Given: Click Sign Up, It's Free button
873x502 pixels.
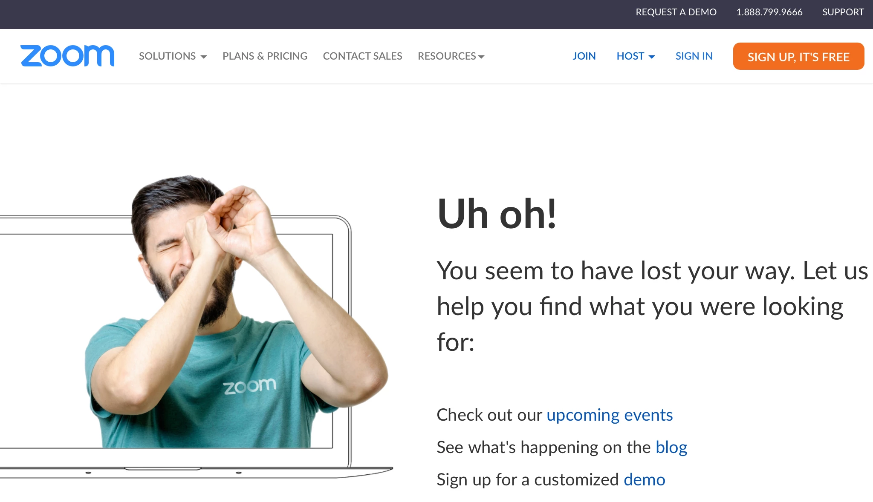Looking at the screenshot, I should 798,56.
